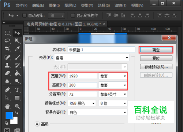The image size is (183, 132).
Task: Open the 文件(F) menu
Action: point(22,5)
